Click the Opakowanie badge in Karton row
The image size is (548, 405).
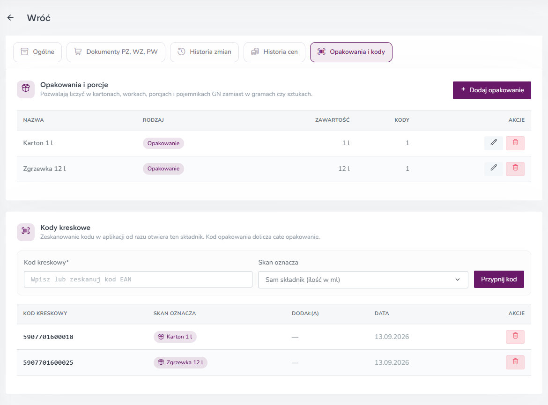tap(163, 143)
